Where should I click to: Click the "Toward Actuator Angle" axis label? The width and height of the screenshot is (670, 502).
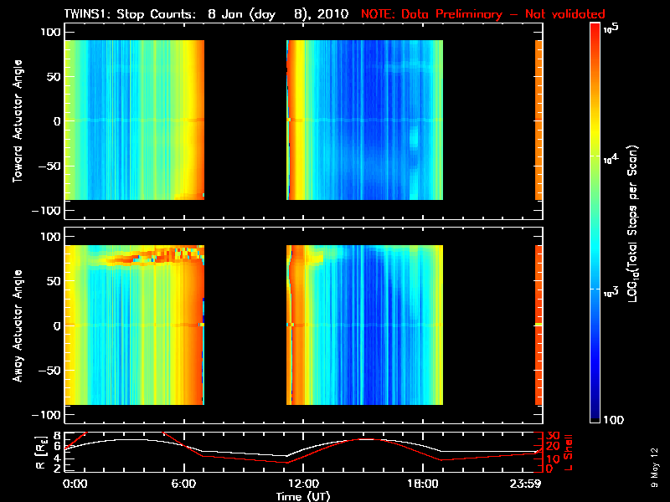tap(18, 121)
